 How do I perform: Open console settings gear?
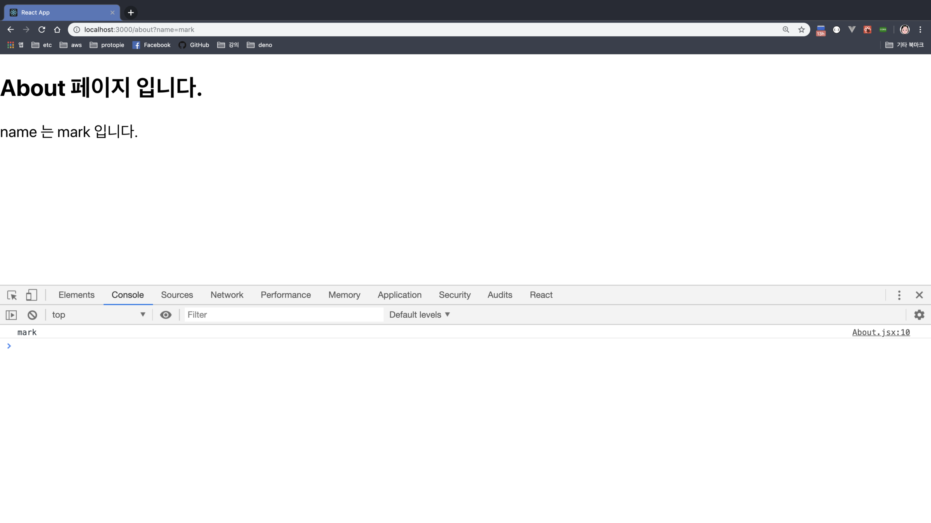pos(919,315)
